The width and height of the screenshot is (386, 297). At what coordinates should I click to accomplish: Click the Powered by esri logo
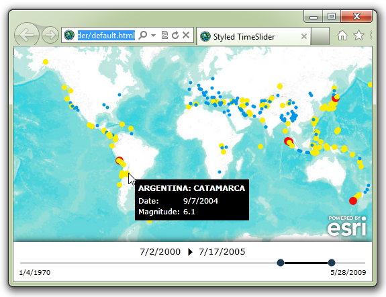tap(347, 226)
